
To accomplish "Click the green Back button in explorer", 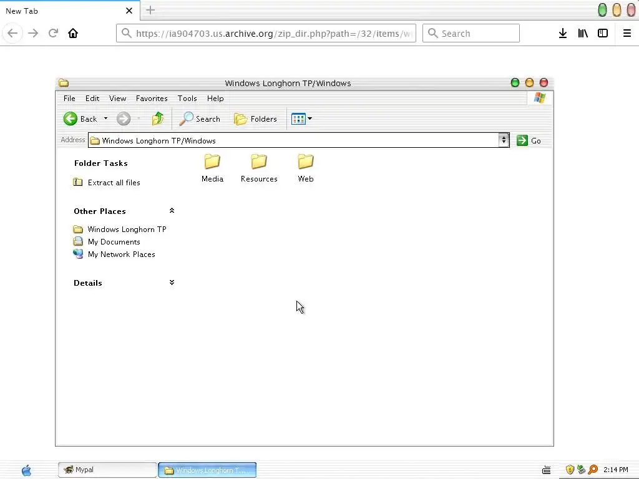I will 80,119.
